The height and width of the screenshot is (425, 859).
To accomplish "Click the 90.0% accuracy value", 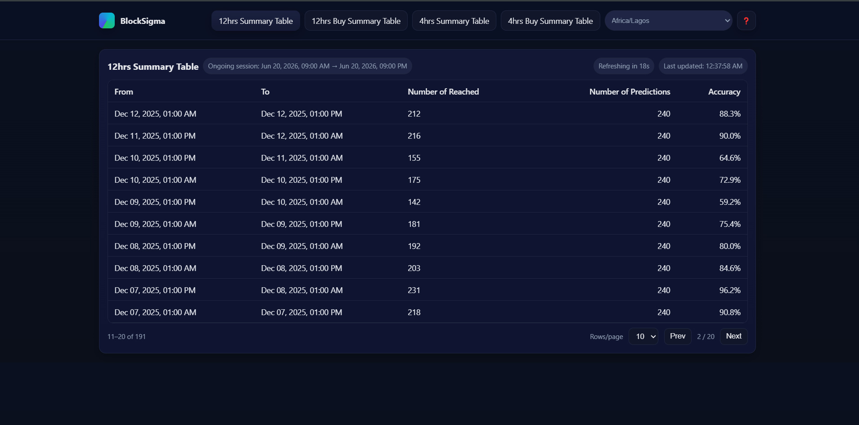I will click(x=730, y=136).
